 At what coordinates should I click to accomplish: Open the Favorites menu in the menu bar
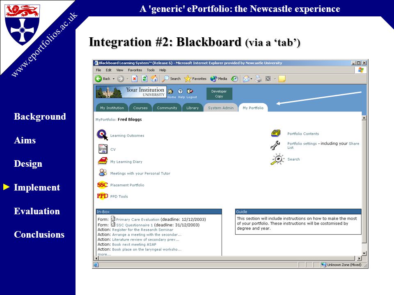coord(135,70)
